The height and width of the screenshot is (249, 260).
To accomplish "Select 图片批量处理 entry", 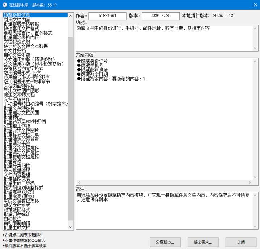I will pos(35,170).
